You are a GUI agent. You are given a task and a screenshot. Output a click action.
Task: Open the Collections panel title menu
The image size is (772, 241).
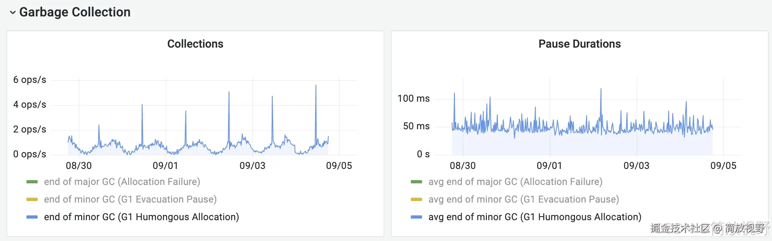click(195, 44)
